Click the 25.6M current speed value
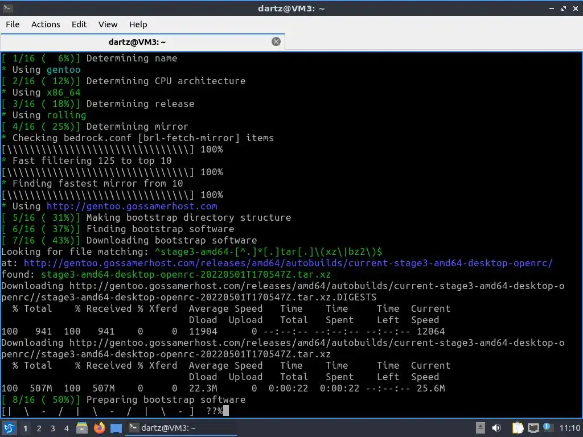 coord(430,388)
